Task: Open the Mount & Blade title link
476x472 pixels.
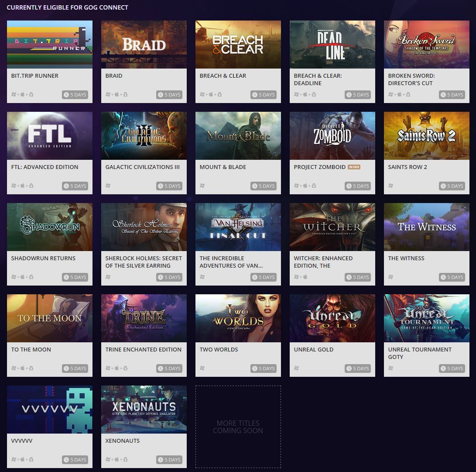Action: [223, 167]
